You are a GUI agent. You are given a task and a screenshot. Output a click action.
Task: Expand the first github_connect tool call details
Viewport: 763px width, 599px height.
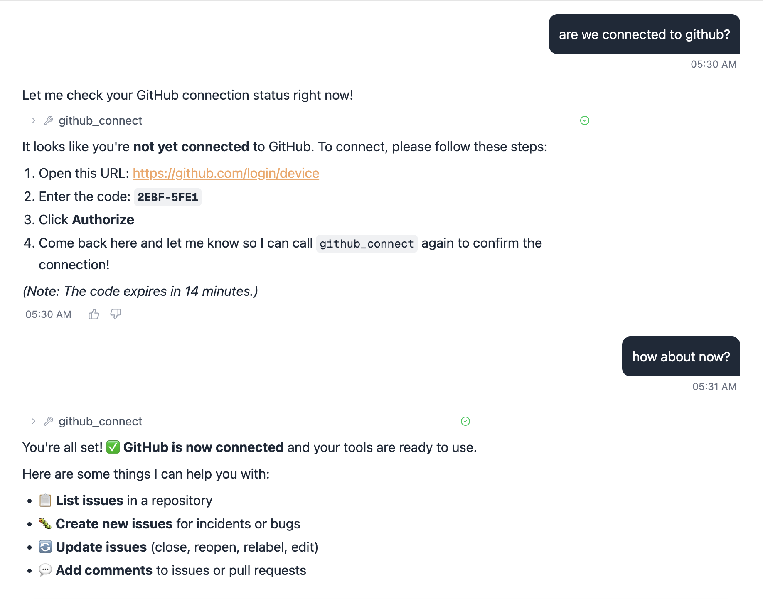pyautogui.click(x=33, y=120)
